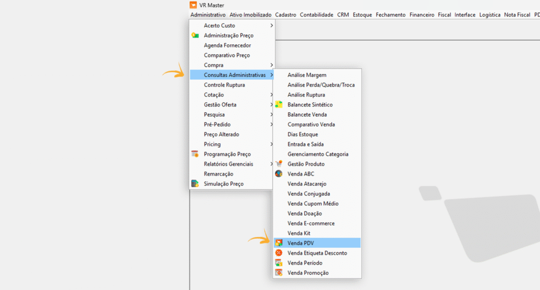Choose Venda E-commerce from submenu

[317, 224]
